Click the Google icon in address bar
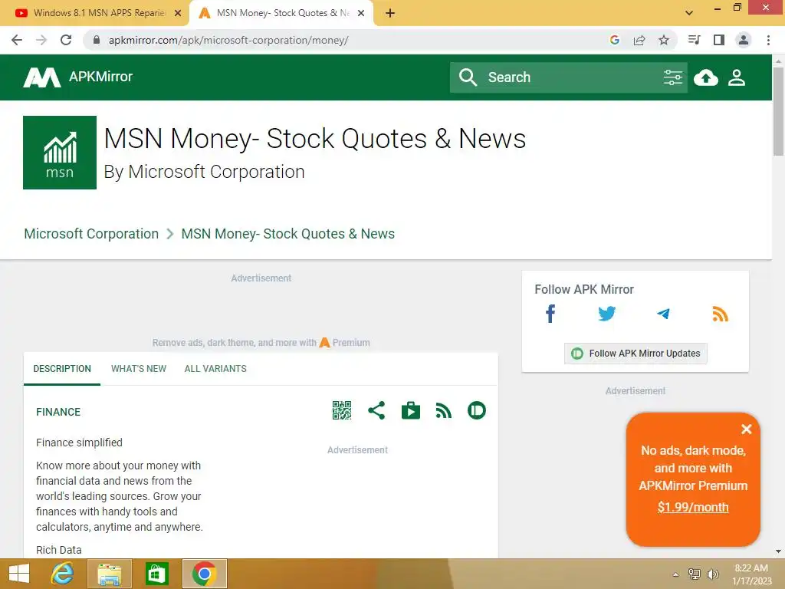The image size is (785, 589). (615, 40)
